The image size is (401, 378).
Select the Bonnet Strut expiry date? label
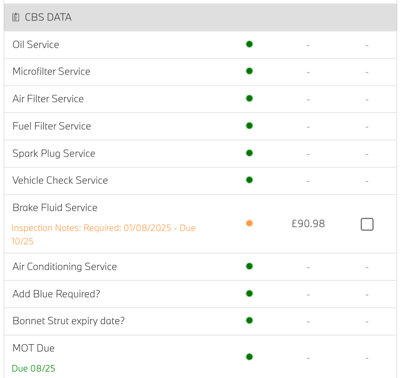tap(69, 321)
